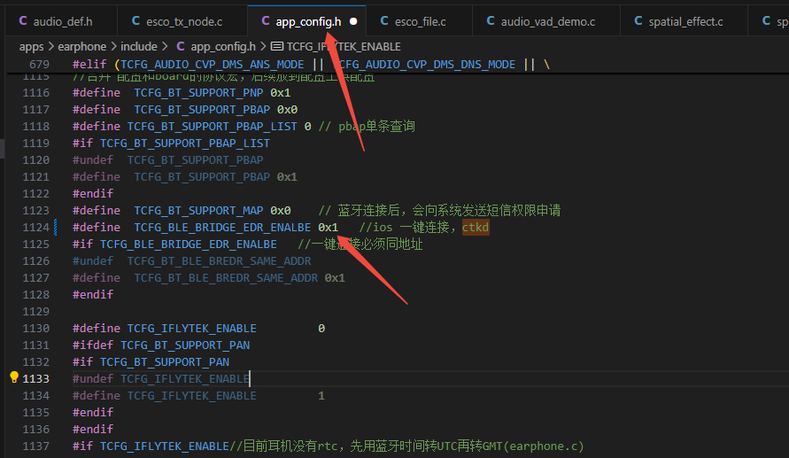This screenshot has width=789, height=458.
Task: Click the symbol icon before TCFG_IFLYTEK_ENABLE breadcrumb
Action: pos(277,46)
